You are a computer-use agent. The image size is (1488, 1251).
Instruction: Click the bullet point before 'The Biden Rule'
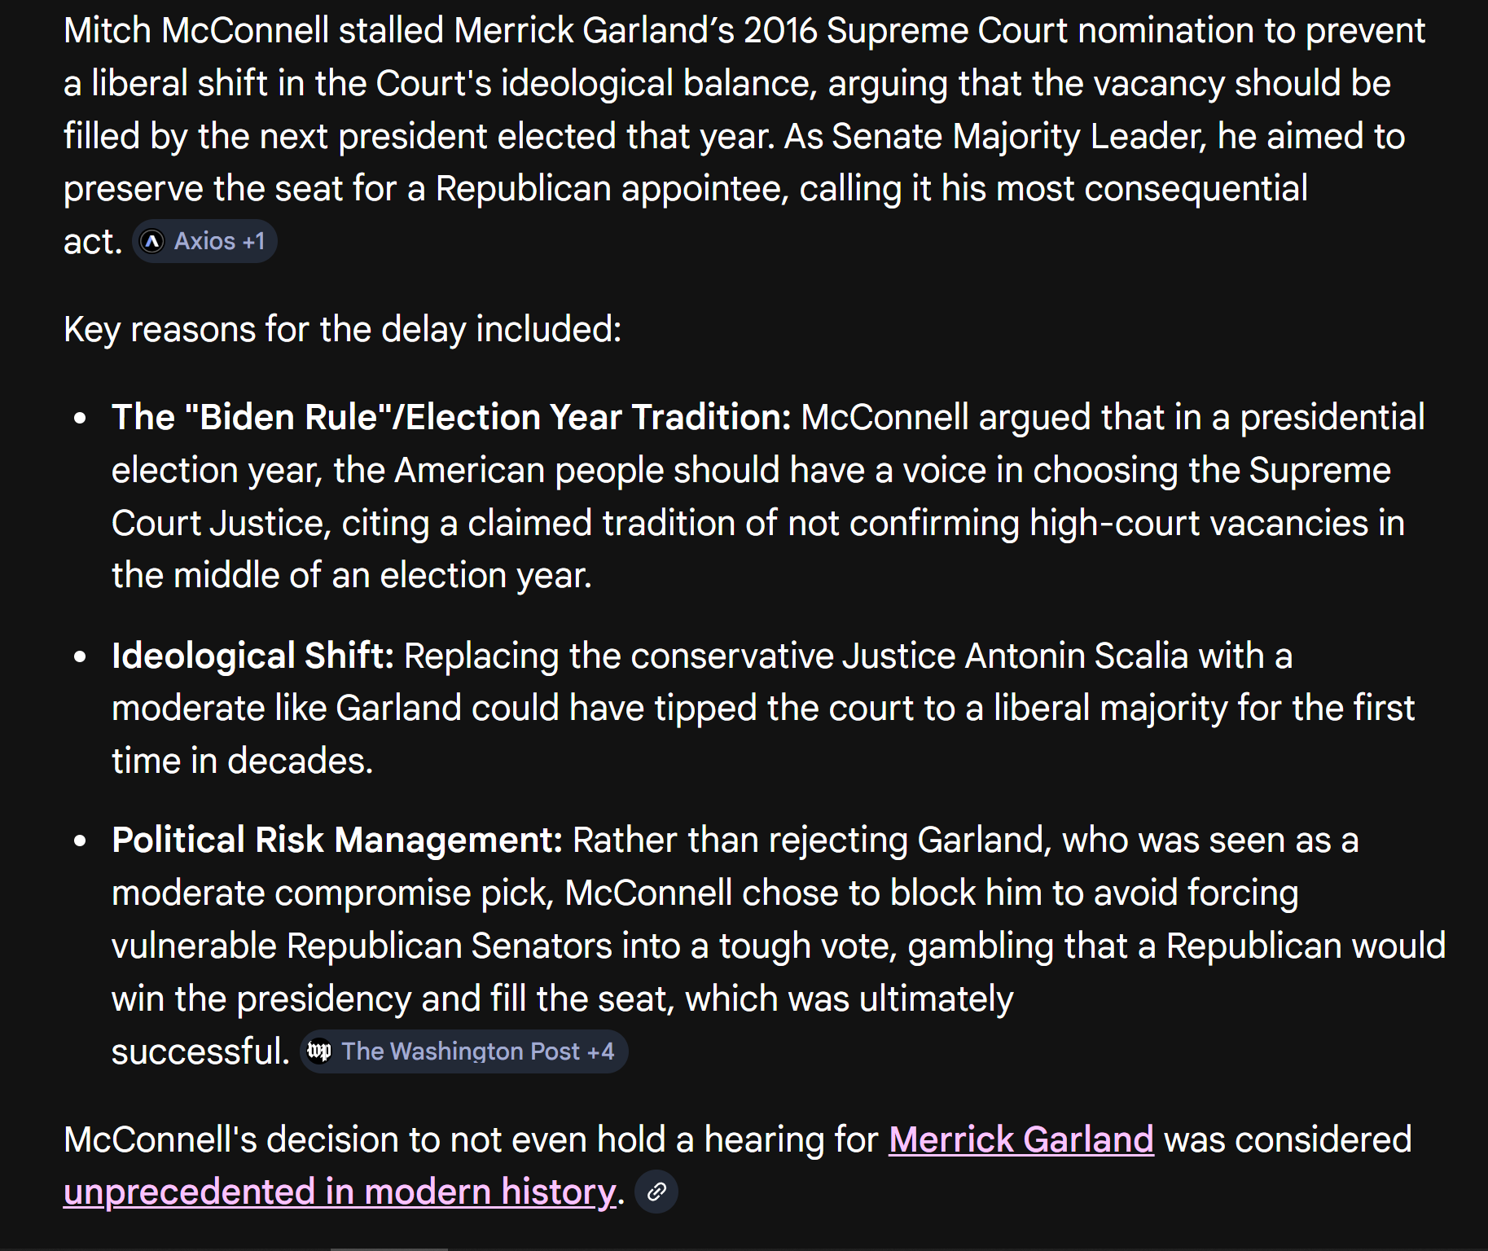(x=80, y=419)
